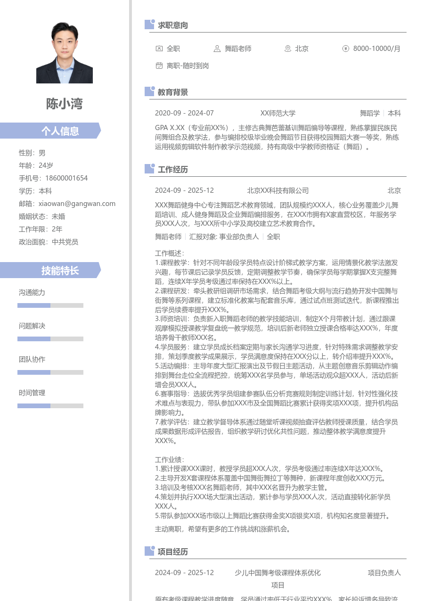Click the calendar icon beside 离职-随时到岗
Viewport: 424px width, 601px height.
coord(159,66)
